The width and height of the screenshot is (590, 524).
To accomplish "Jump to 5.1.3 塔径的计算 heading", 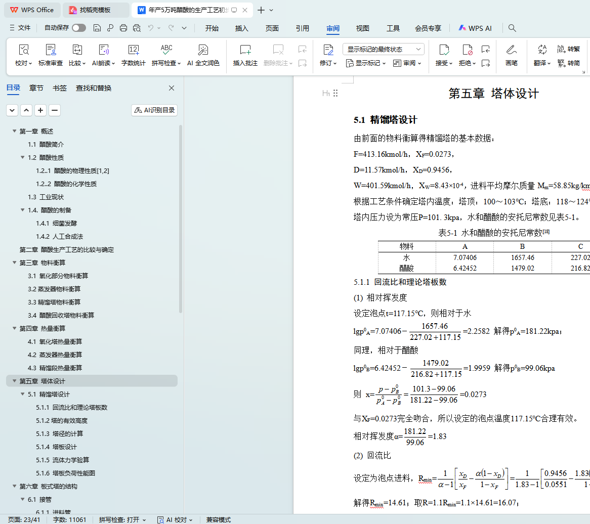I will pyautogui.click(x=68, y=434).
